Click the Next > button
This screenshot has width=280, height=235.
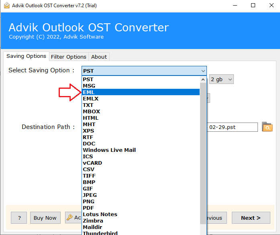click(x=251, y=218)
